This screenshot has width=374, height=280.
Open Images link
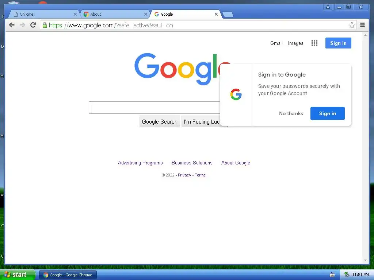coord(295,43)
